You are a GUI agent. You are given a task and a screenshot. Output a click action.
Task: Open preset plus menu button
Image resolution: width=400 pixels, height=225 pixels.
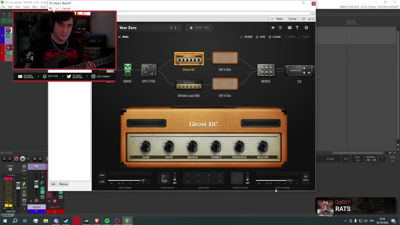(272, 19)
